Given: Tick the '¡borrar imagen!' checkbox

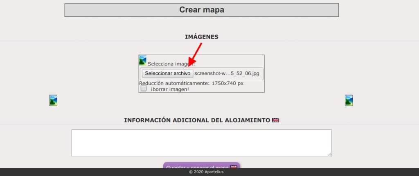Looking at the screenshot, I should pyautogui.click(x=144, y=88).
